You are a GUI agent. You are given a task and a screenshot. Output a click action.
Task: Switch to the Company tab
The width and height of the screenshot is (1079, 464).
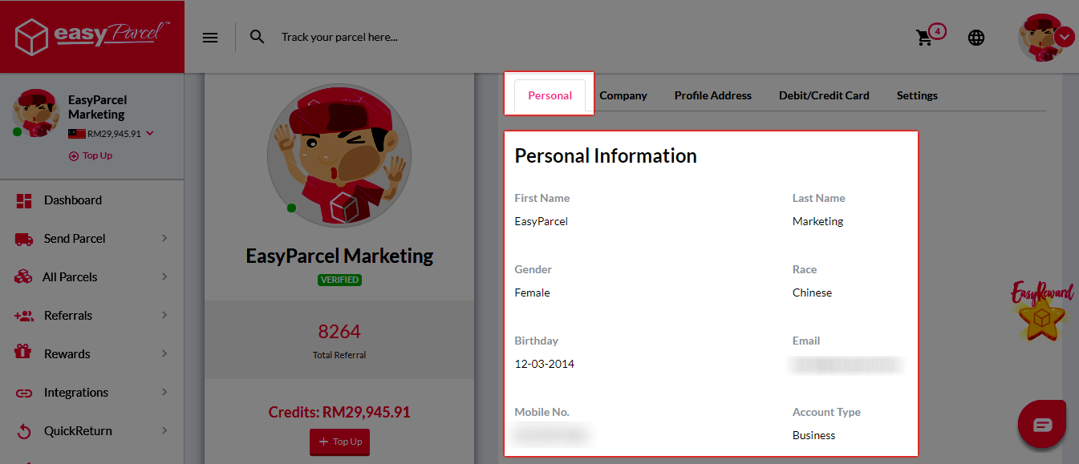[623, 95]
